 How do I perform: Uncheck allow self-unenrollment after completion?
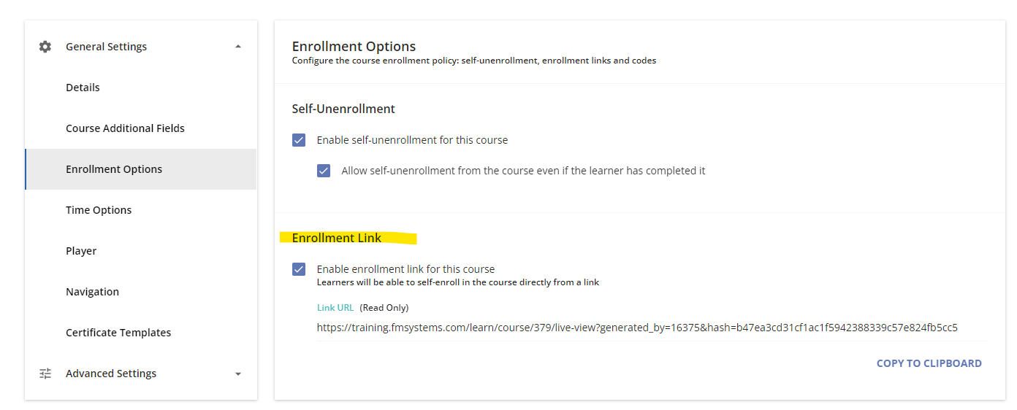click(x=324, y=171)
